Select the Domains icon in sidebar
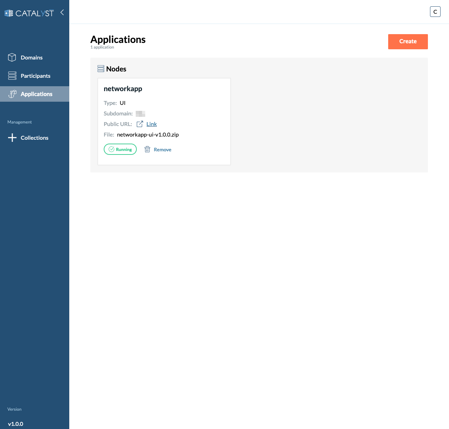The width and height of the screenshot is (449, 429). [x=12, y=57]
